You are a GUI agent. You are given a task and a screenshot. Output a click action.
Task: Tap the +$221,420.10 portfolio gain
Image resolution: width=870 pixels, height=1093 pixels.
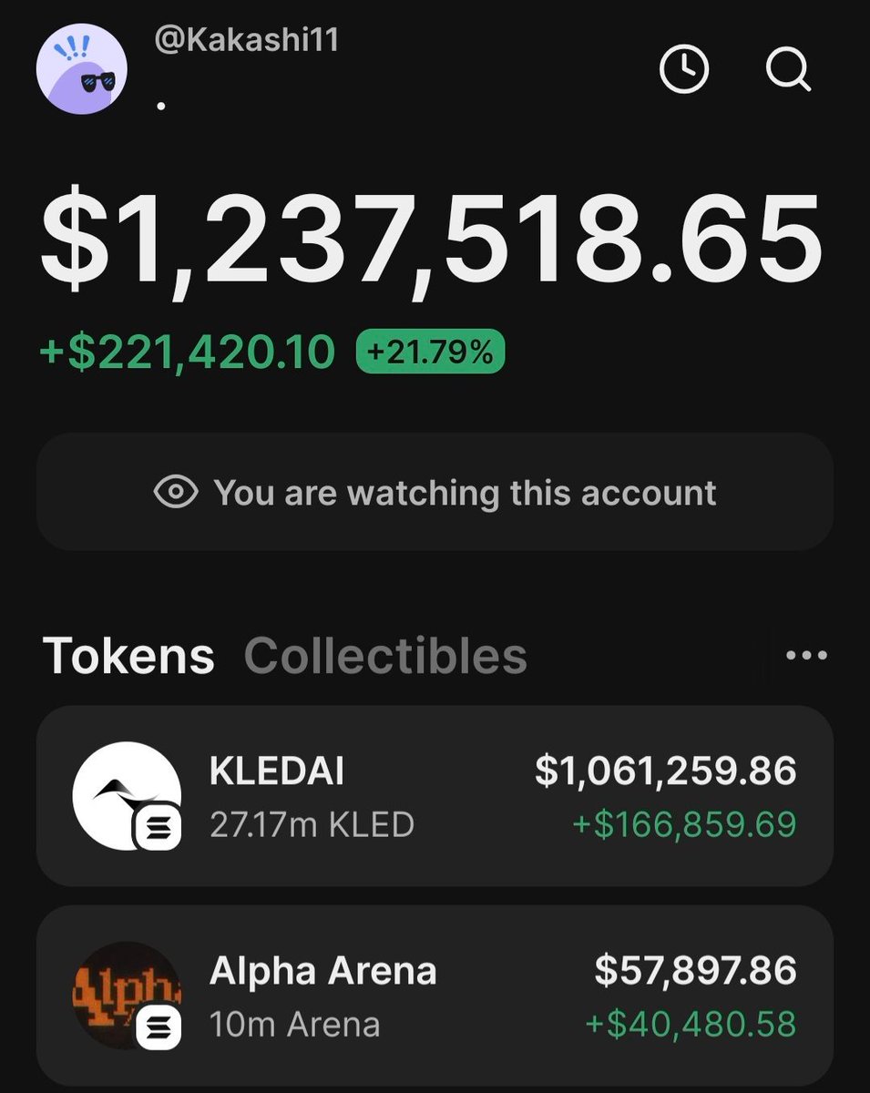click(x=188, y=352)
